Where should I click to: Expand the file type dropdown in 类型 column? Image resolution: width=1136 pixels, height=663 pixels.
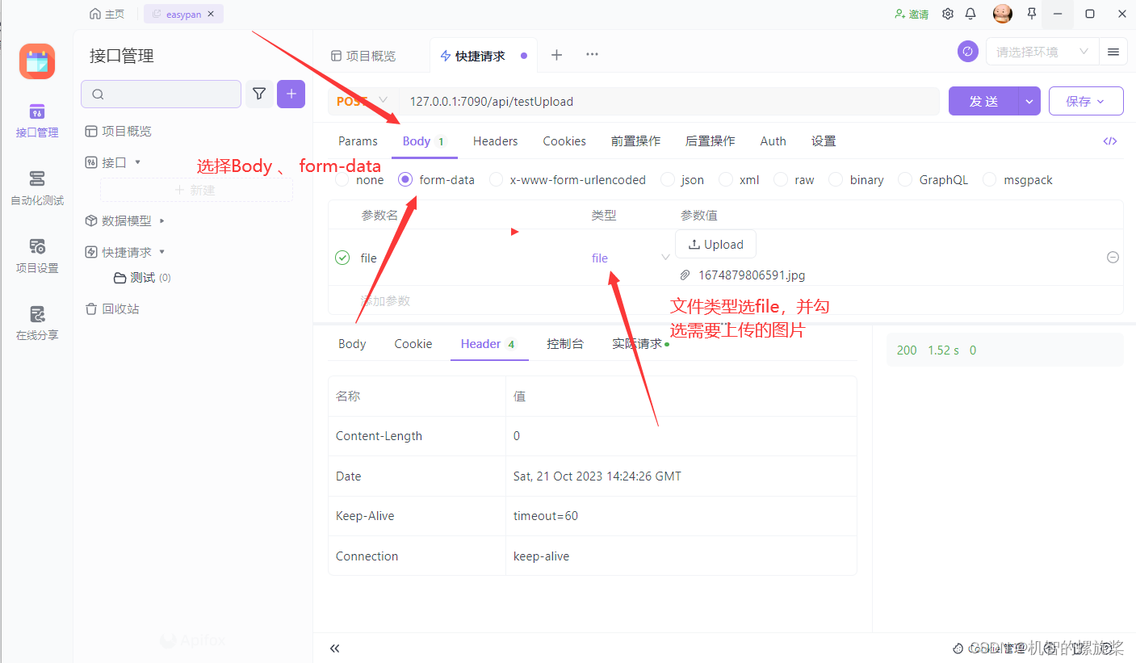[x=664, y=257]
